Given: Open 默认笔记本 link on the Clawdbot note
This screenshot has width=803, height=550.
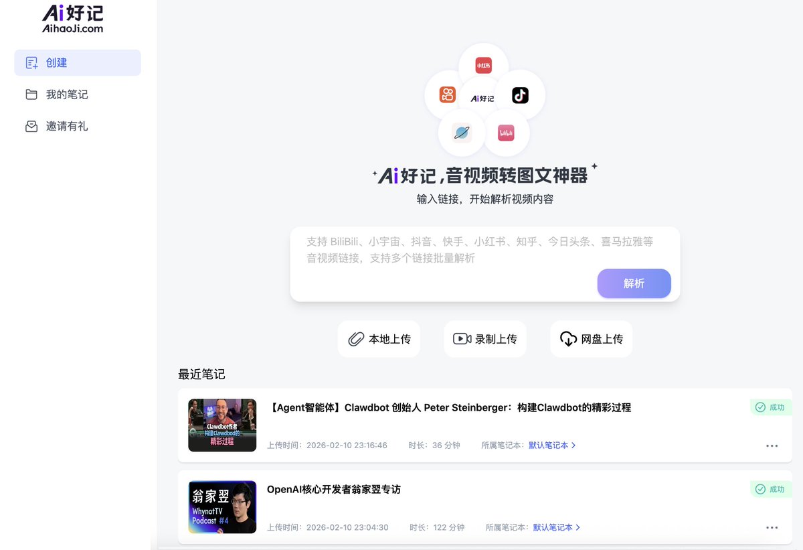Looking at the screenshot, I should (x=548, y=445).
